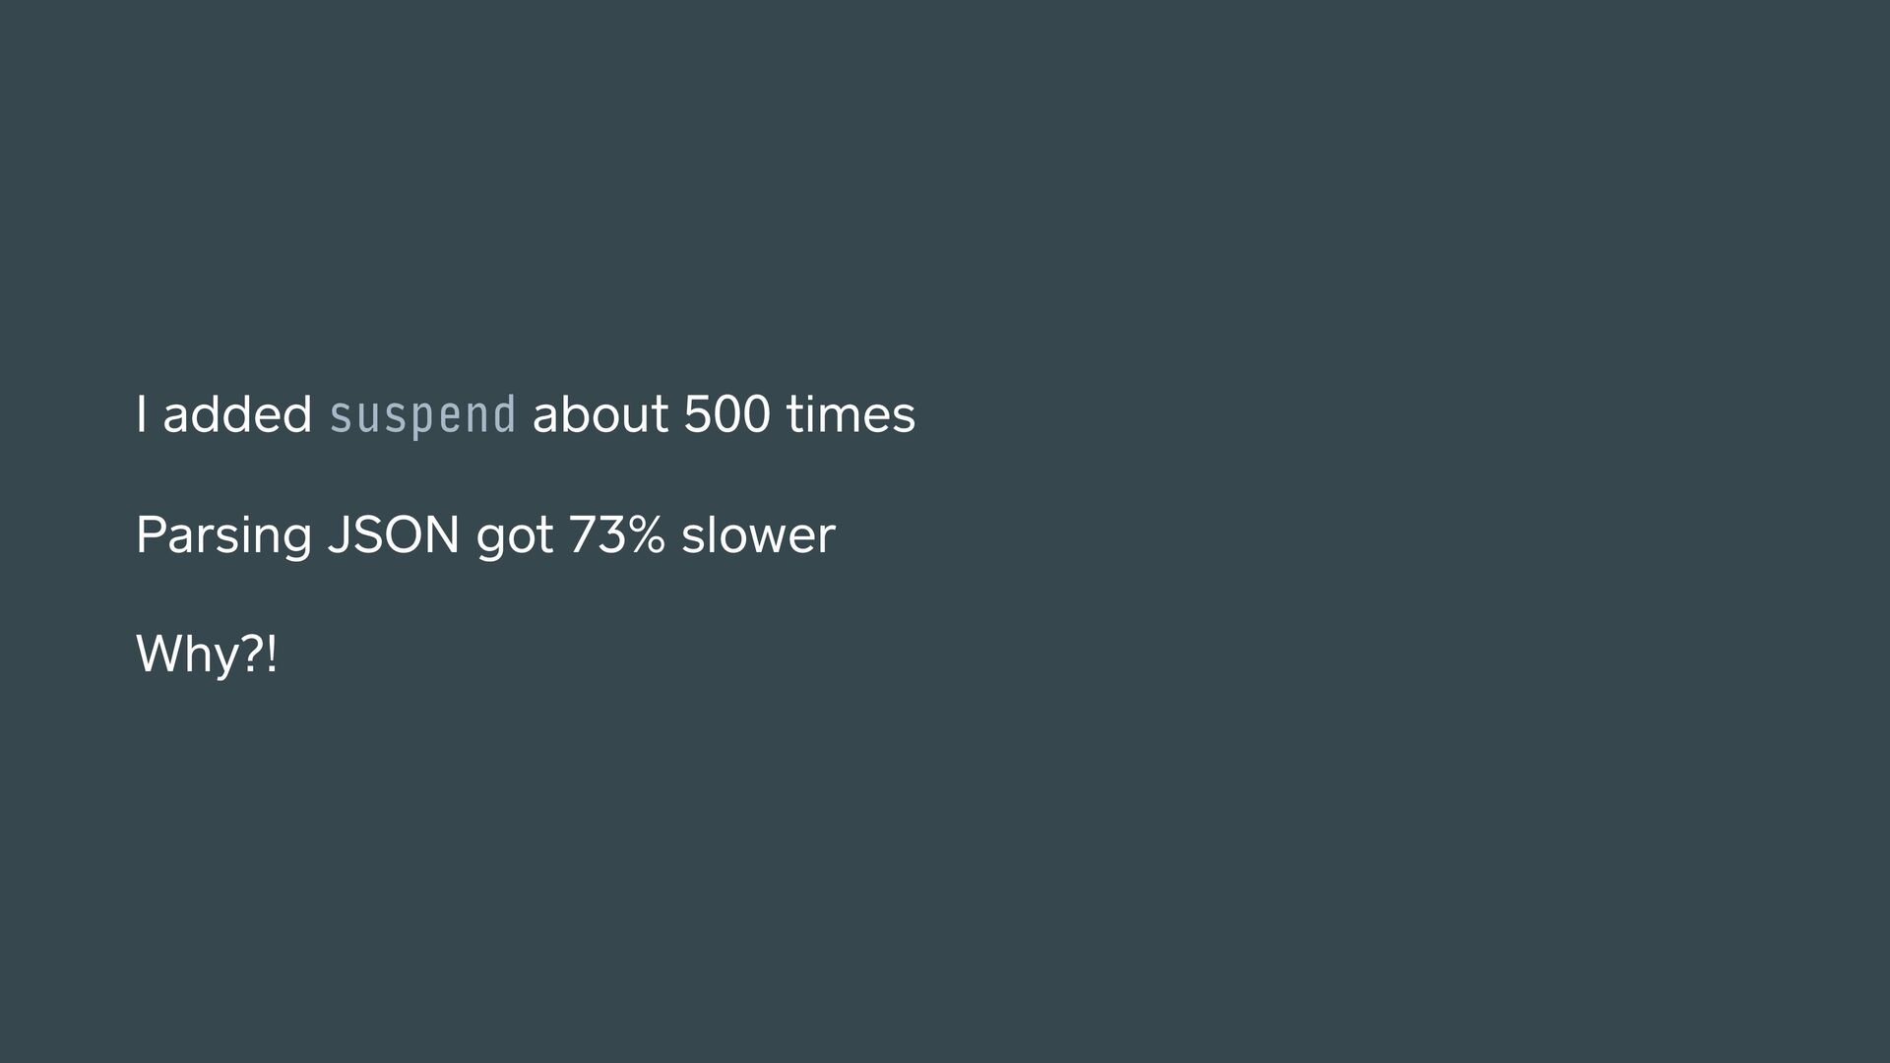Click the gray monospaced word "suspend"
1890x1063 pixels.
(422, 415)
